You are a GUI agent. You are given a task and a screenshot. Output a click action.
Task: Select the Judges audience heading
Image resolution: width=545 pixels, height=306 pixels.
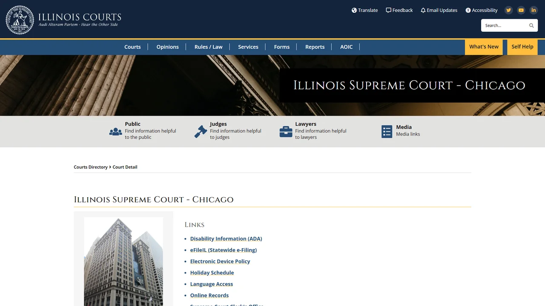click(x=218, y=124)
